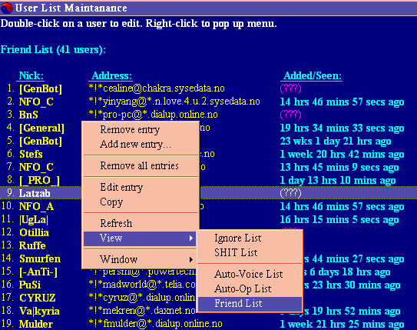Click the 19 hrs 34 mins 33 secs ago entry
Image resolution: width=417 pixels, height=330 pixels.
click(342, 128)
